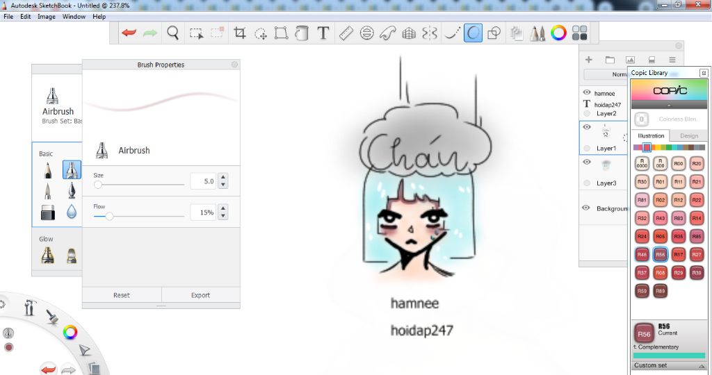712x375 pixels.
Task: Open the File menu
Action: pyautogui.click(x=8, y=17)
